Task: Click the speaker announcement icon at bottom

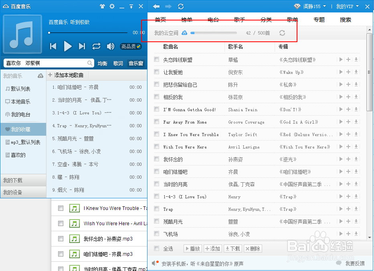Action: tap(155, 263)
